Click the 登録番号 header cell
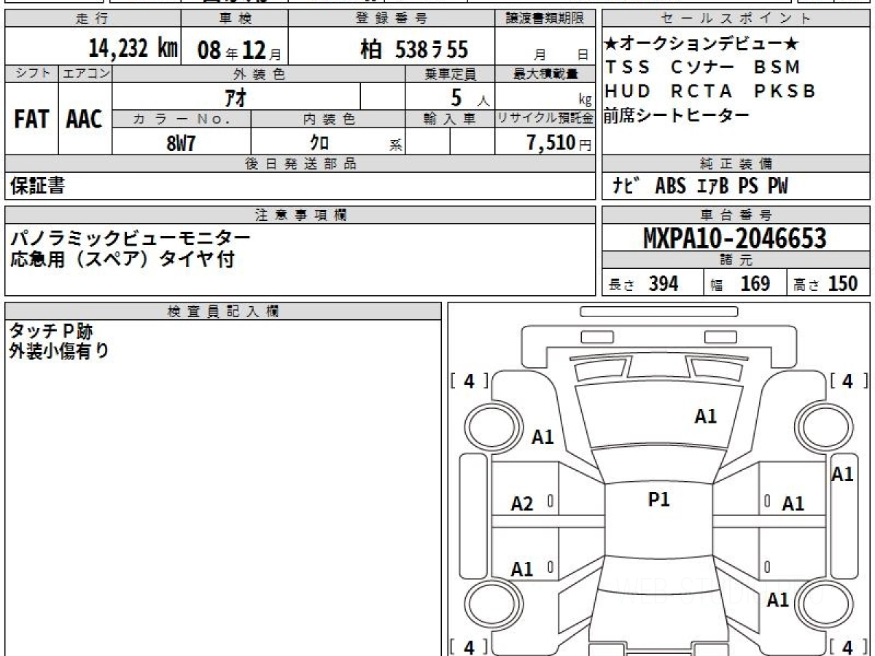 392,19
